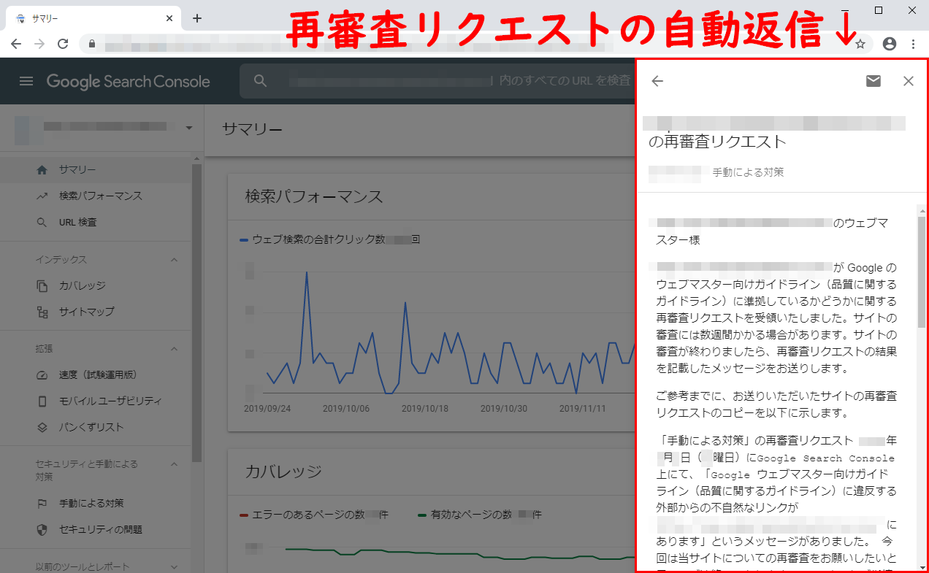
Task: Open the Chrome three-dot menu
Action: coord(913,44)
